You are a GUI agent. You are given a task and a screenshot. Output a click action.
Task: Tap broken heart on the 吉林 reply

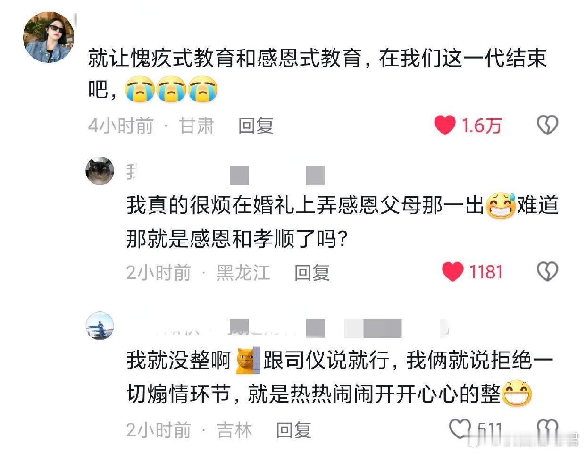coord(547,429)
